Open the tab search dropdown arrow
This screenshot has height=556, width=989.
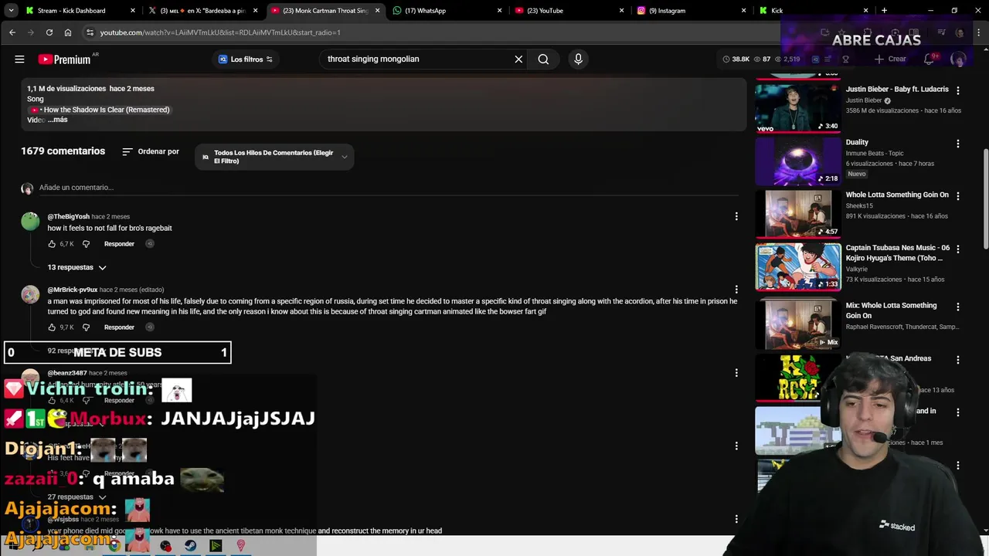coord(11,11)
